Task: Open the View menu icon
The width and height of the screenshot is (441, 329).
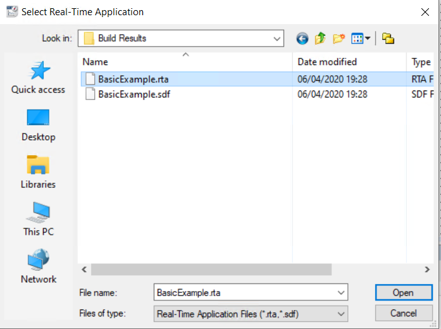Action: pos(361,39)
